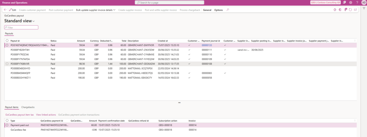Screen dimensions: 367x137
Task: Sort by Status column header
Action: (53, 41)
